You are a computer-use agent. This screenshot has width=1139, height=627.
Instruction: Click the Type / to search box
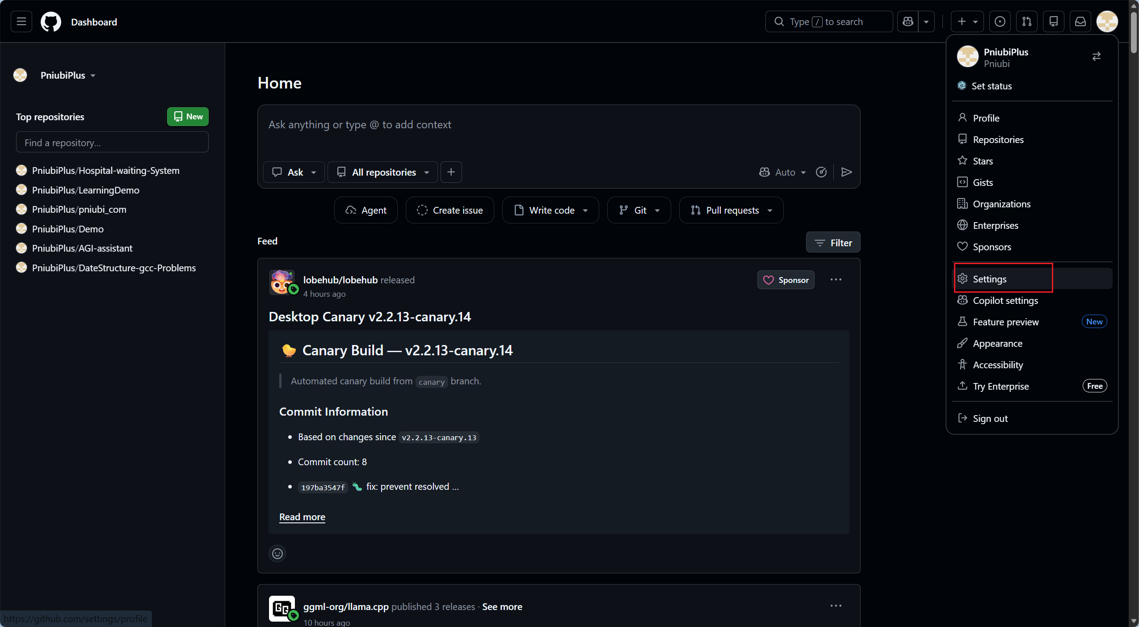829,21
